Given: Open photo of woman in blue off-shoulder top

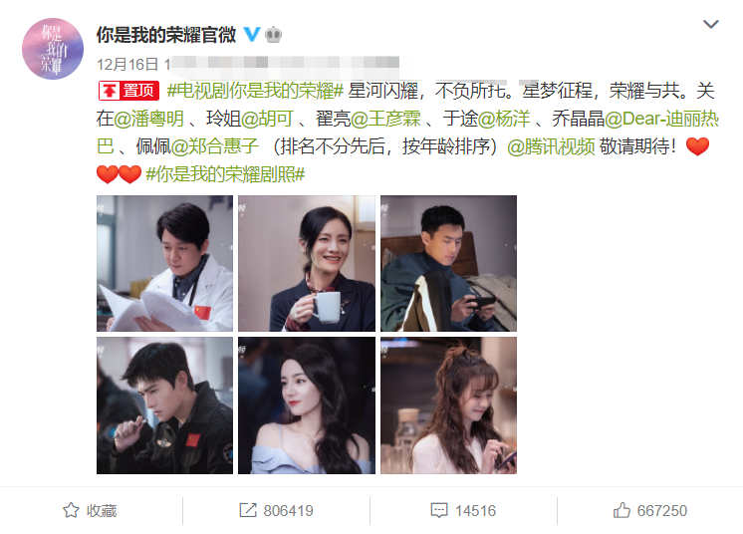Looking at the screenshot, I should (x=307, y=405).
